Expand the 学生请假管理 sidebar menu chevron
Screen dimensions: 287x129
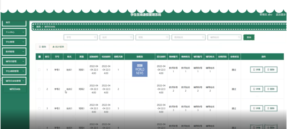(23, 71)
